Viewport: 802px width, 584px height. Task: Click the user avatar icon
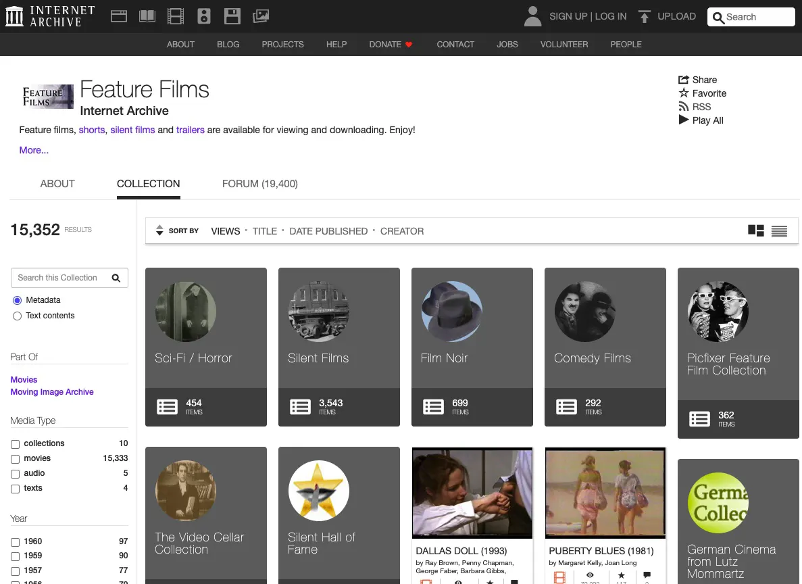pyautogui.click(x=532, y=16)
